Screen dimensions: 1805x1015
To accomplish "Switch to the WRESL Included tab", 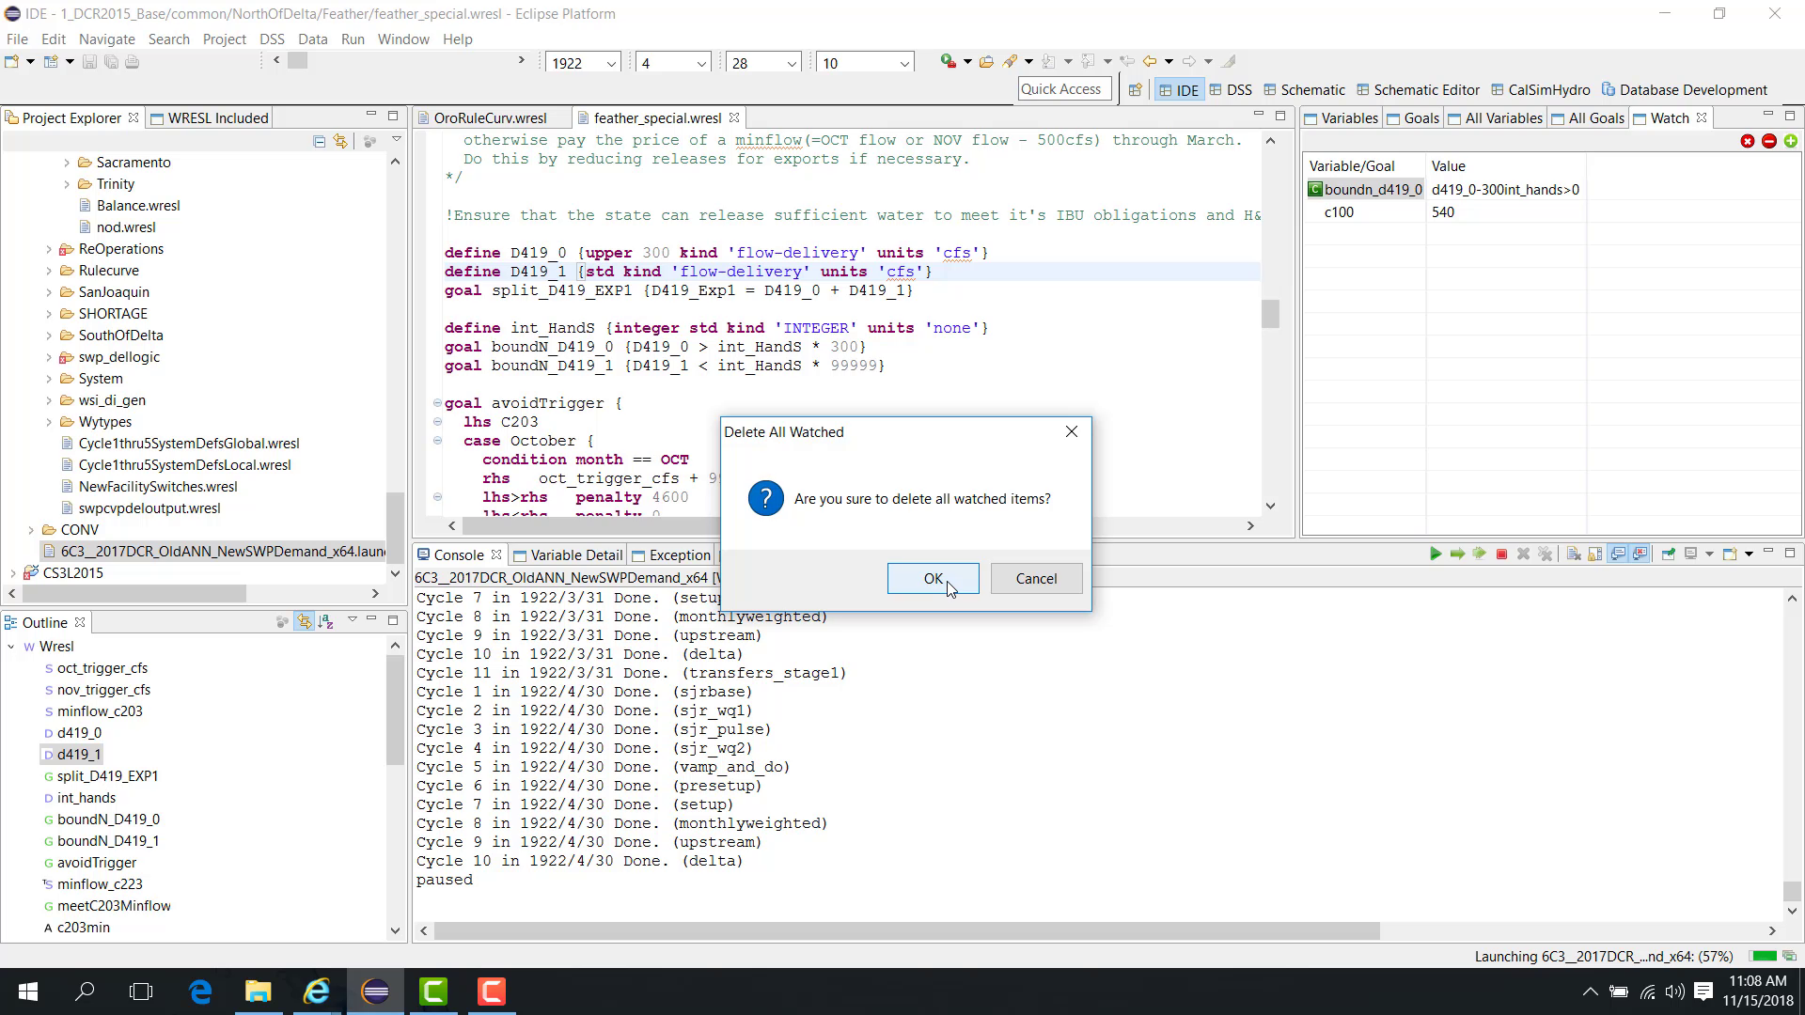I will click(209, 117).
